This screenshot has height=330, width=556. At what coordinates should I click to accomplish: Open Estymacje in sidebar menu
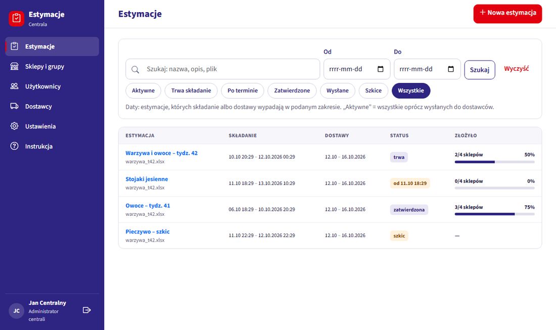coord(52,46)
